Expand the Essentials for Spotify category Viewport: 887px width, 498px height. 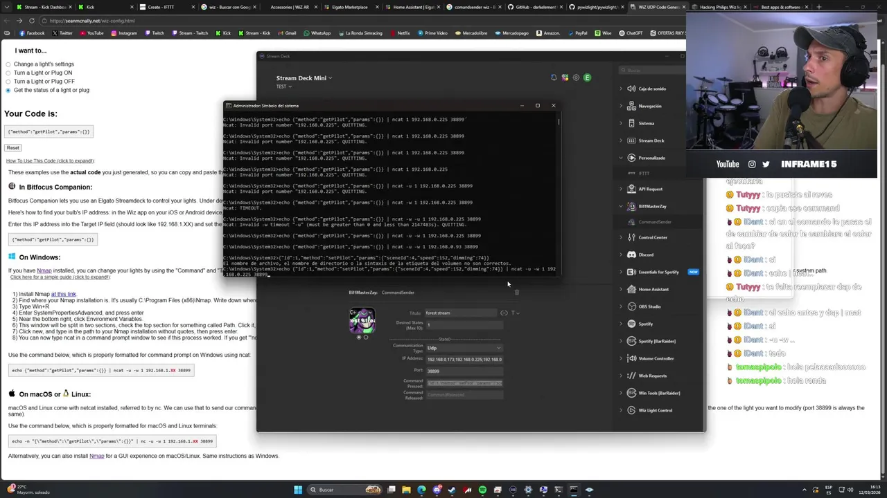pyautogui.click(x=621, y=272)
